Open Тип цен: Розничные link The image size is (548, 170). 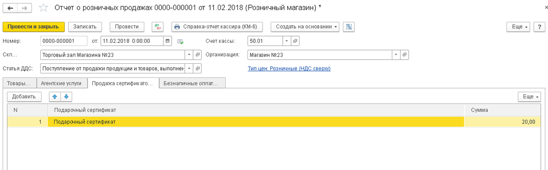coord(289,69)
